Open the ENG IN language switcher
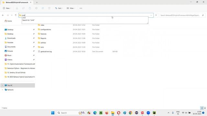 coord(178,113)
